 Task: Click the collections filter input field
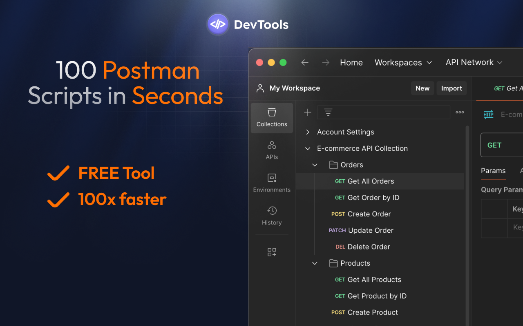(x=384, y=112)
